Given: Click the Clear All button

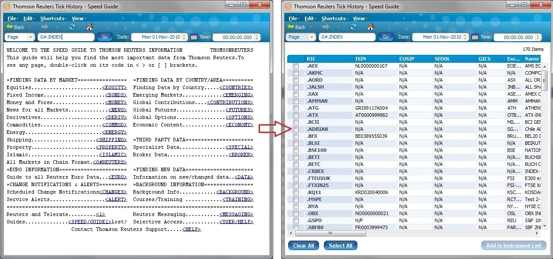Looking at the screenshot, I should click(x=304, y=245).
